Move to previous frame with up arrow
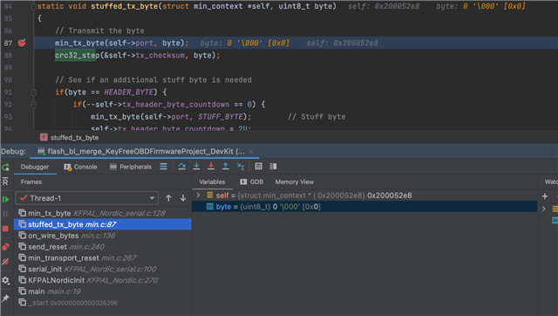The width and height of the screenshot is (558, 316). click(x=168, y=198)
